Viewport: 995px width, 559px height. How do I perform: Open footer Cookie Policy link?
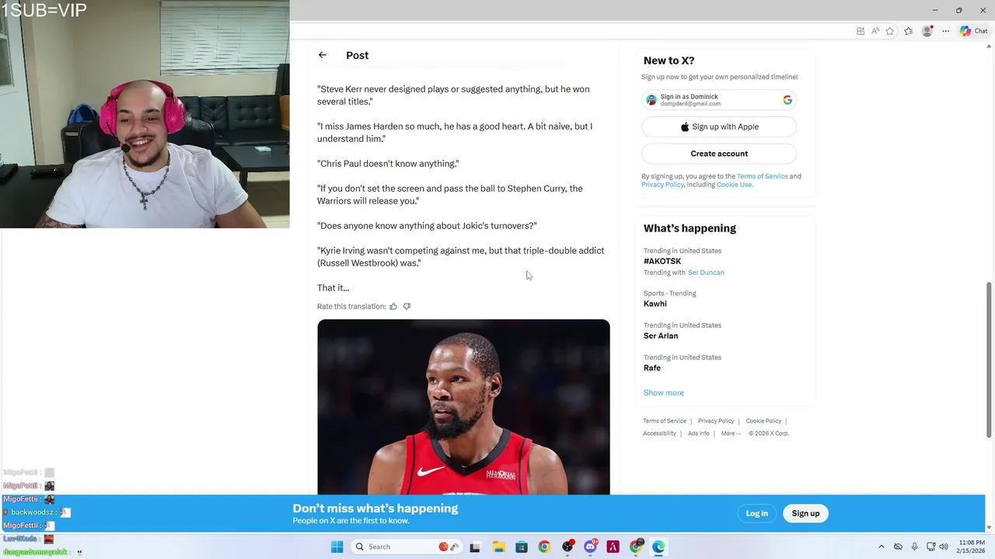(x=763, y=421)
